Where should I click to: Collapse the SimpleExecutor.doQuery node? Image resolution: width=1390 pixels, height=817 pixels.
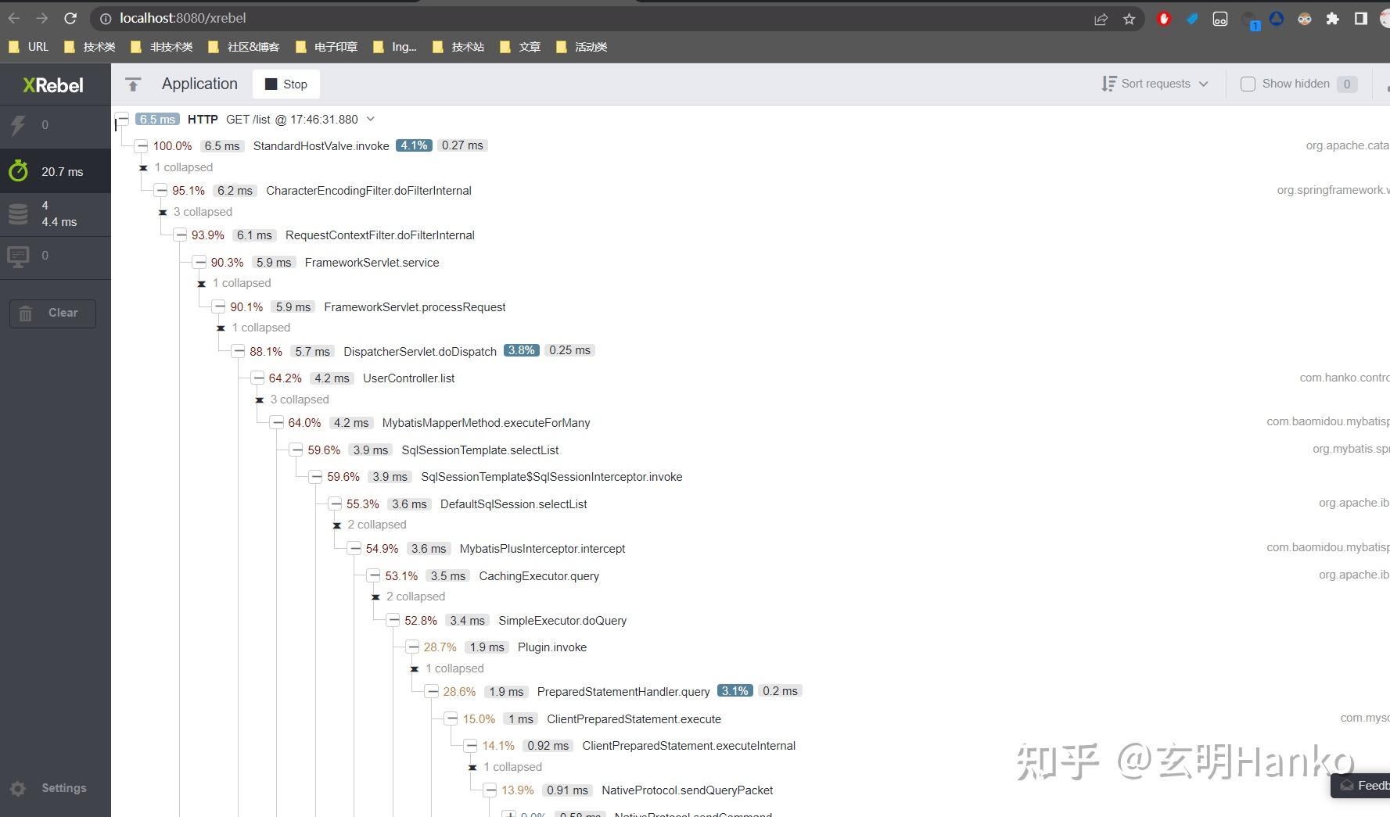(x=393, y=621)
